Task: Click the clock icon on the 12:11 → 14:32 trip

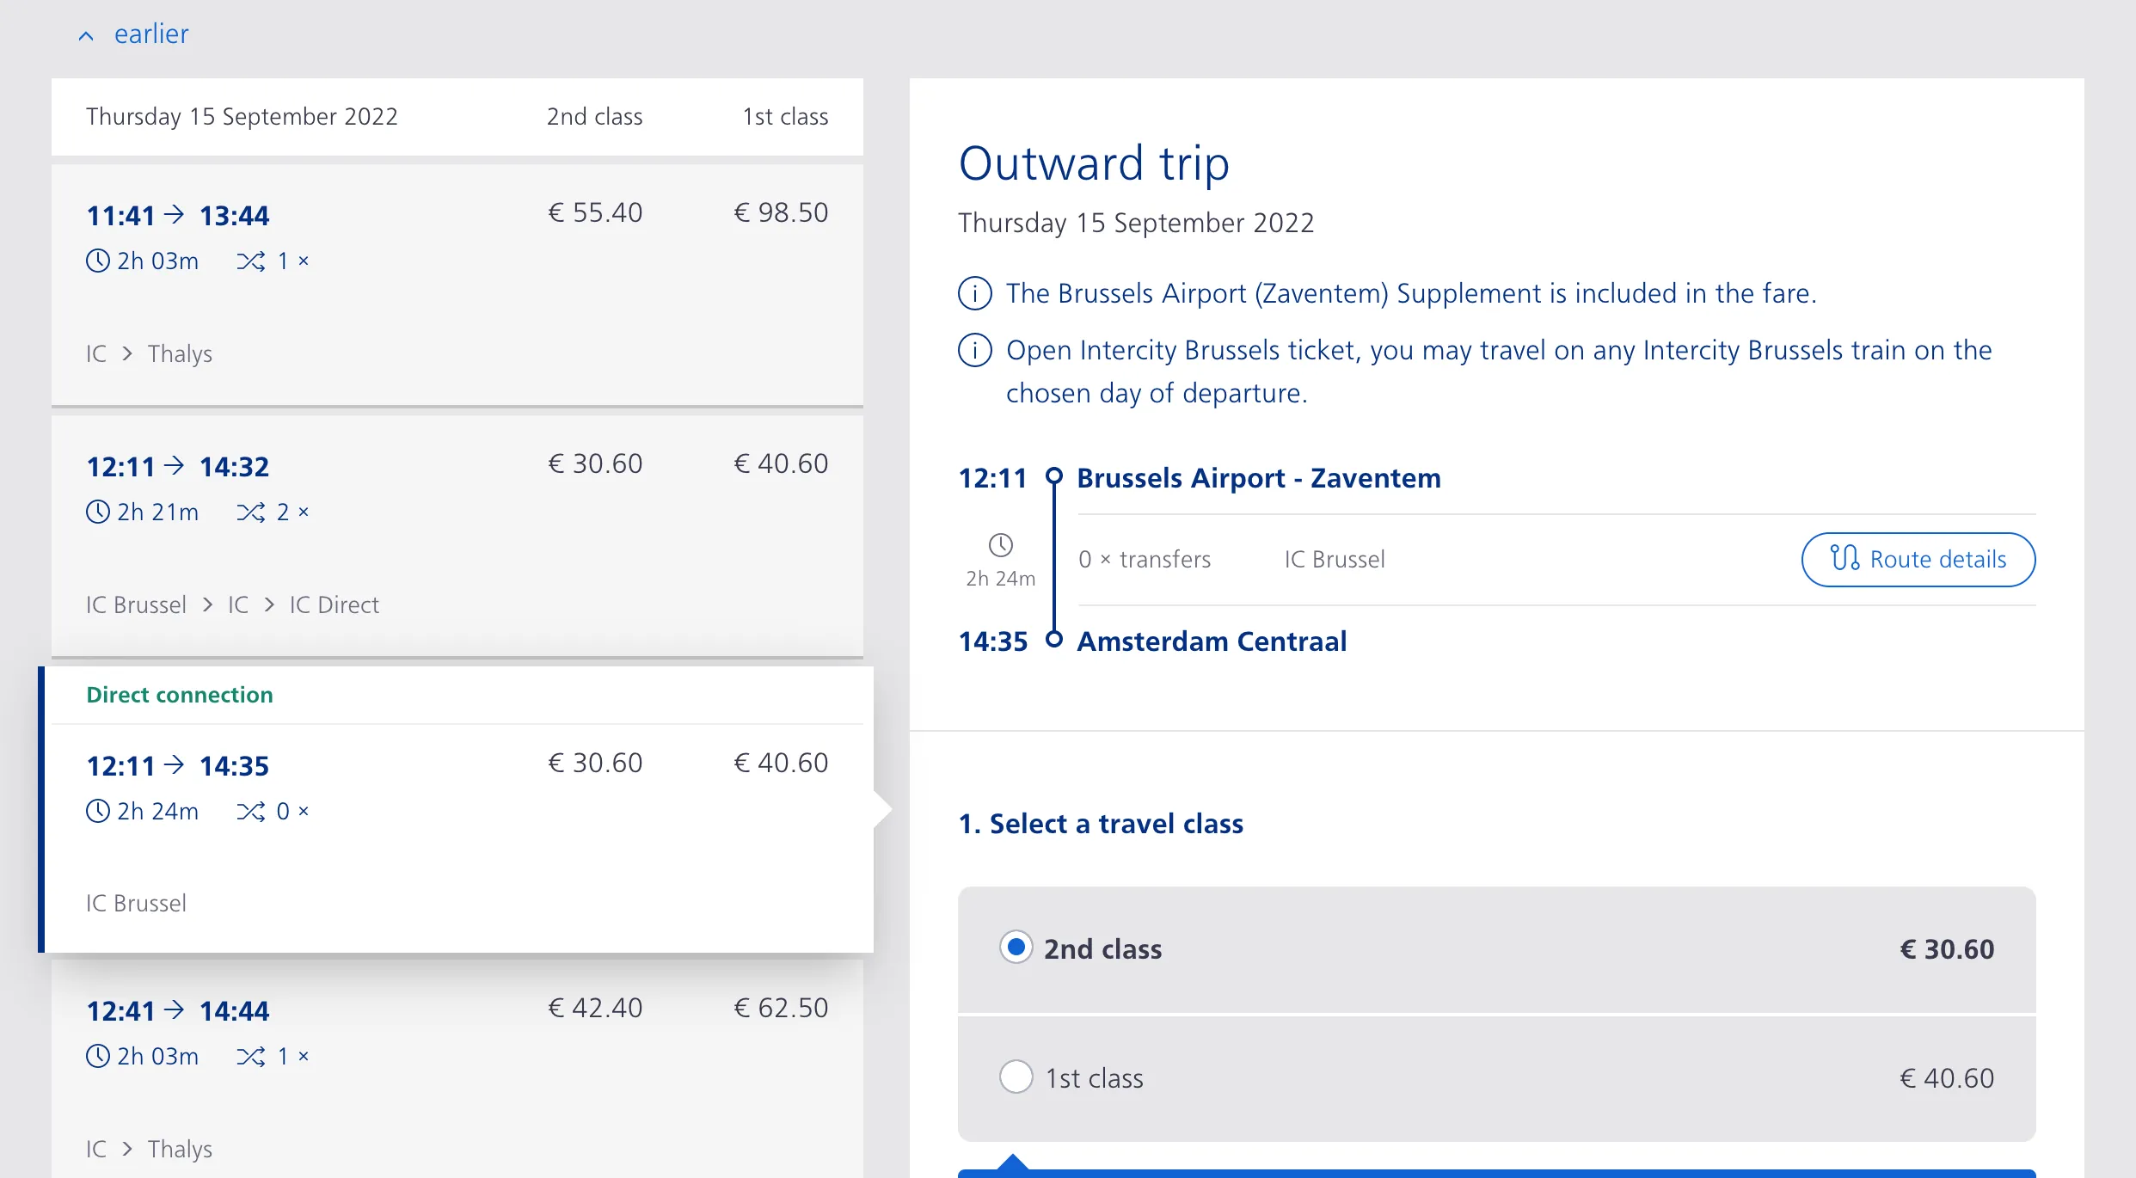Action: pos(98,512)
